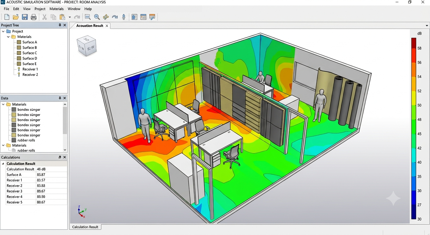Viewport: 430px width, 235px height.
Task: Click the Receiver 3 value 88.67
Action: click(41, 191)
